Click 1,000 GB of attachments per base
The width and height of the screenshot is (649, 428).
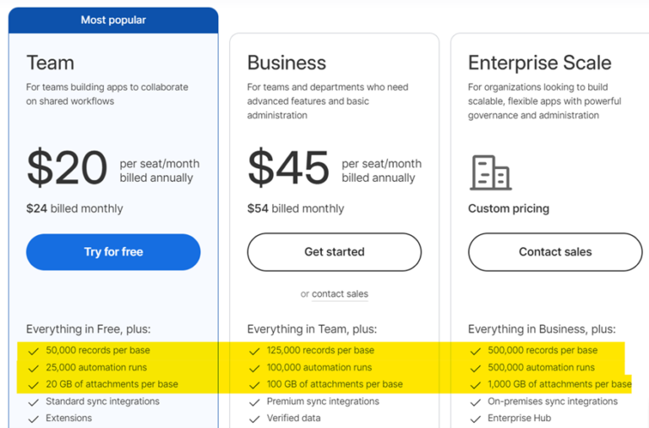click(x=559, y=385)
